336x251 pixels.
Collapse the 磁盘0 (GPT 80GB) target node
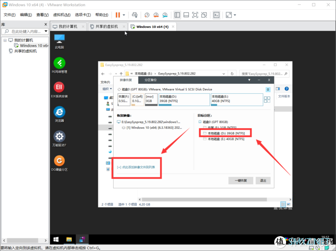pyautogui.click(x=200, y=122)
